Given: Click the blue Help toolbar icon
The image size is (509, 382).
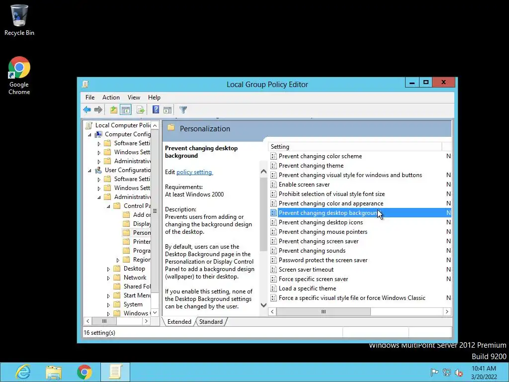Looking at the screenshot, I should [156, 110].
